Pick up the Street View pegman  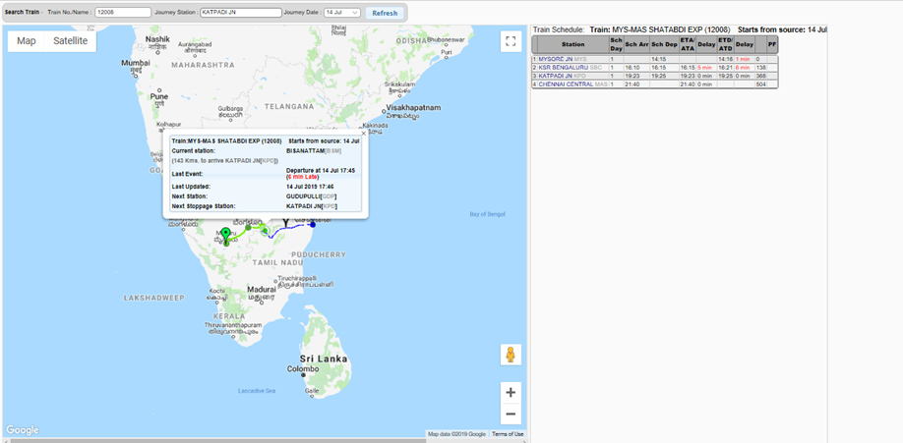511,355
